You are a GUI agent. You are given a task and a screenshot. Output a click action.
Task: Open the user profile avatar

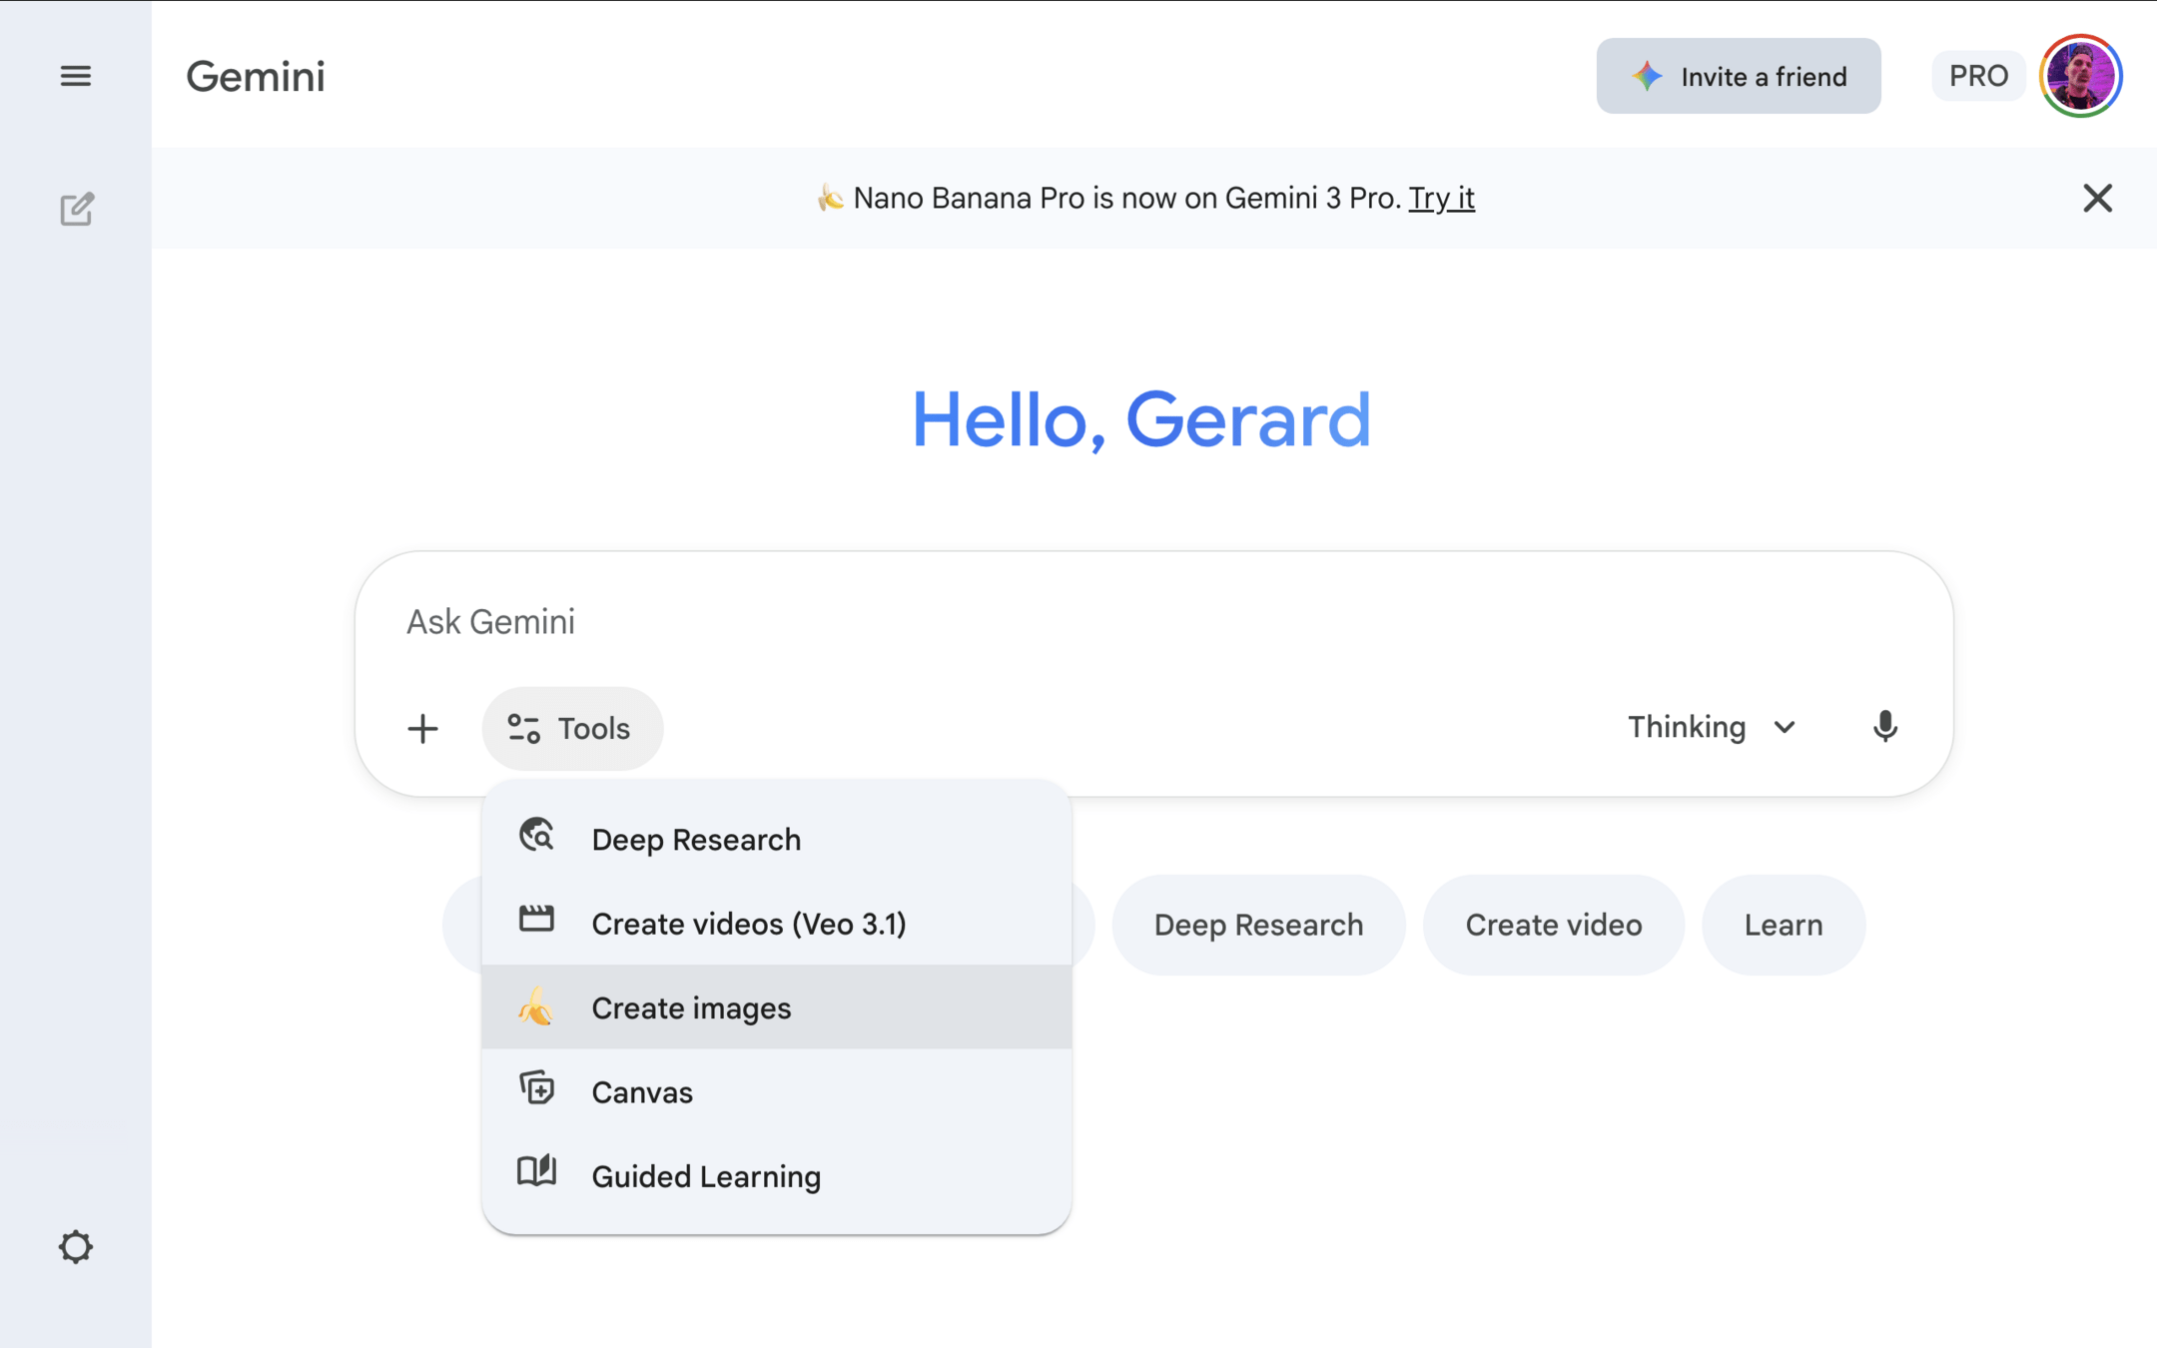coord(2080,76)
